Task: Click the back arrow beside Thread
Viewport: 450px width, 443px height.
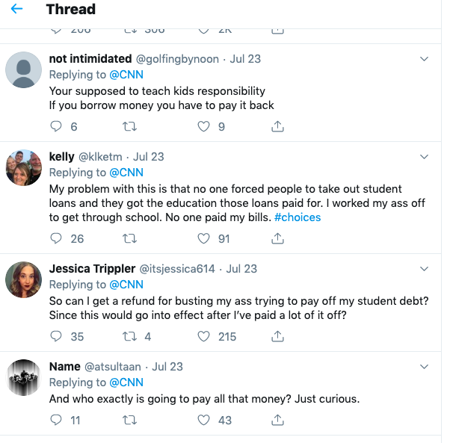Action: (16, 10)
